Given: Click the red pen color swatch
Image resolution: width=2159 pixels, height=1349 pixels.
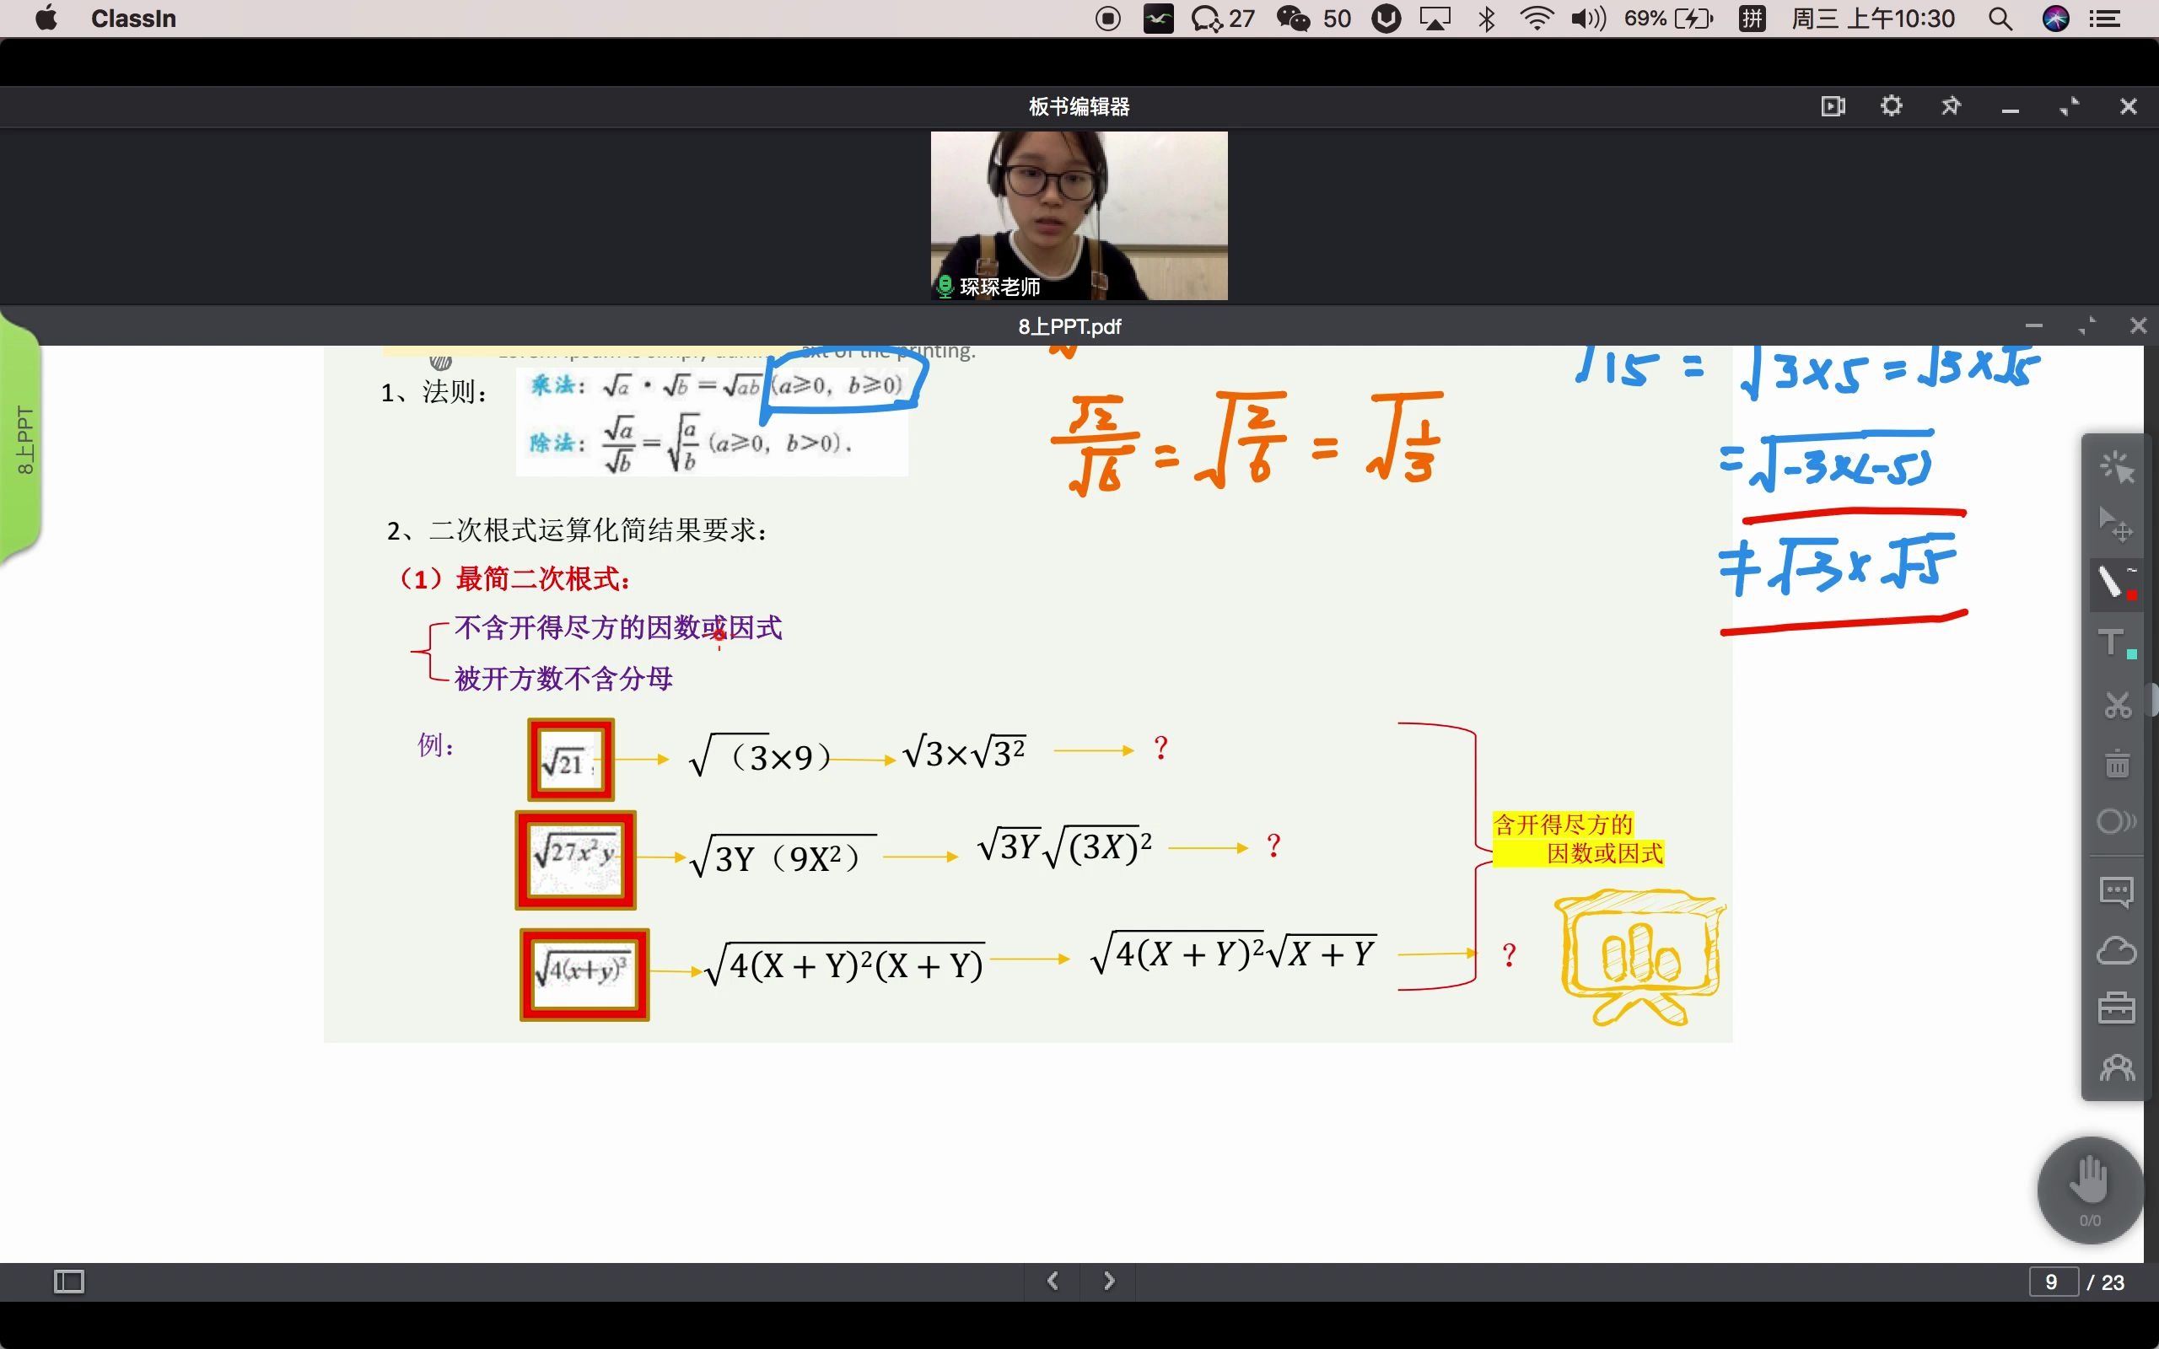Looking at the screenshot, I should point(2131,595).
